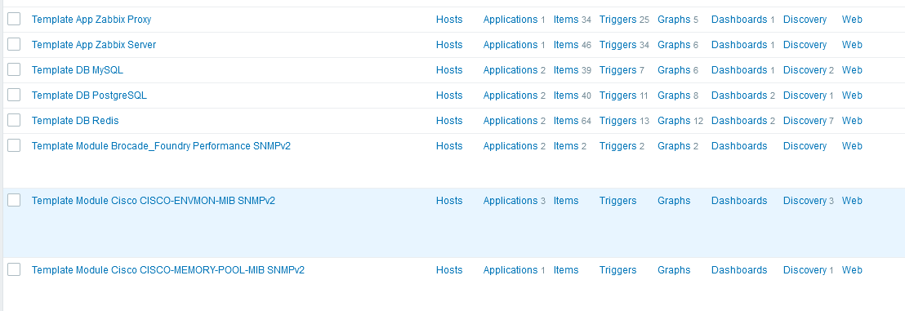Open Template Module Cisco CISCO-ENVMON-MIB SNMPv2
Screen dimensions: 905x311
click(154, 201)
